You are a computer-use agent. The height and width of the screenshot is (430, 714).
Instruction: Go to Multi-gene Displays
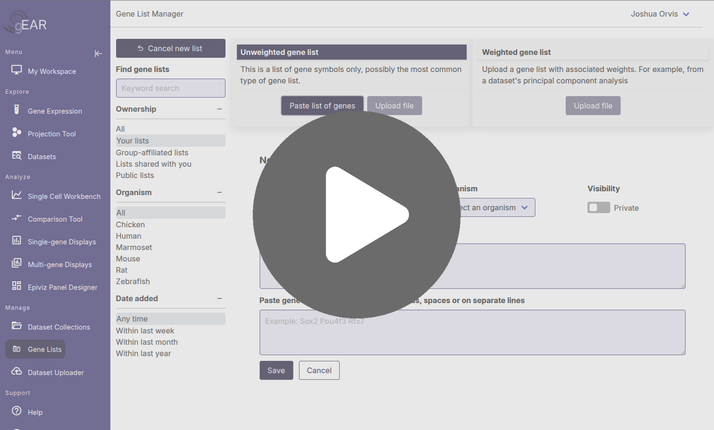point(60,264)
